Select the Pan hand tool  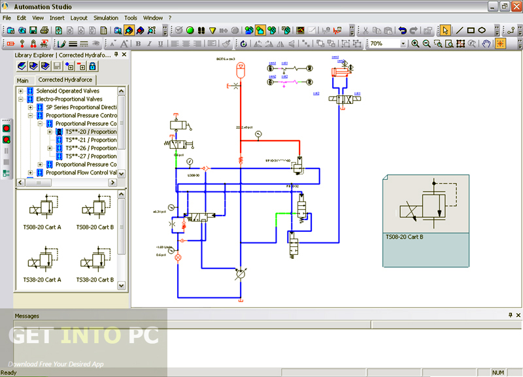pyautogui.click(x=486, y=44)
